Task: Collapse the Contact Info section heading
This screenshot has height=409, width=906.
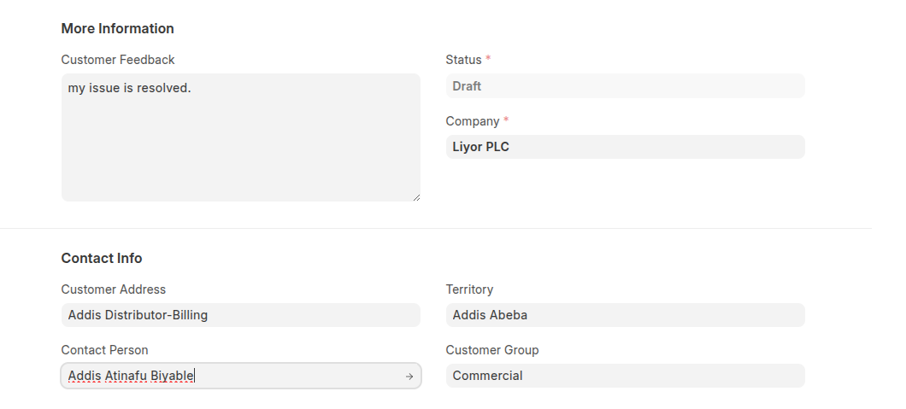Action: [x=102, y=259]
